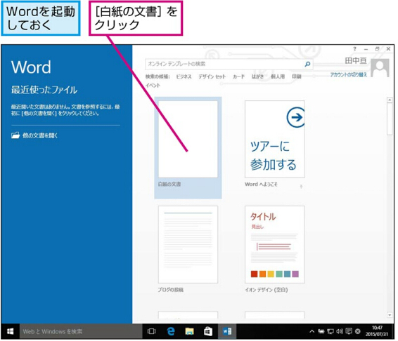
Task: Click the Word taskbar icon
Action: coord(227,331)
